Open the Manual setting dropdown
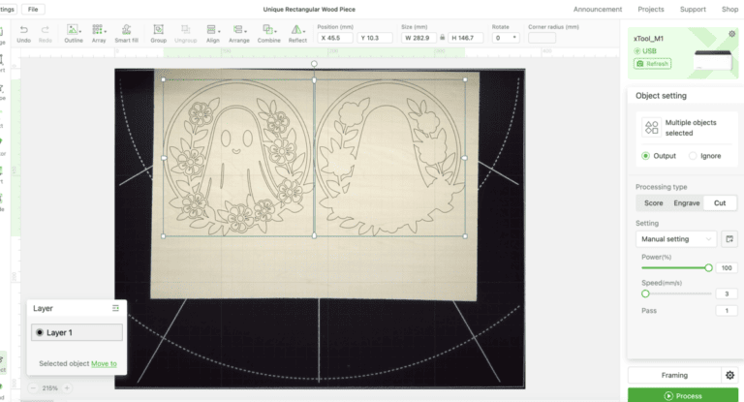Image resolution: width=744 pixels, height=402 pixels. click(x=677, y=238)
